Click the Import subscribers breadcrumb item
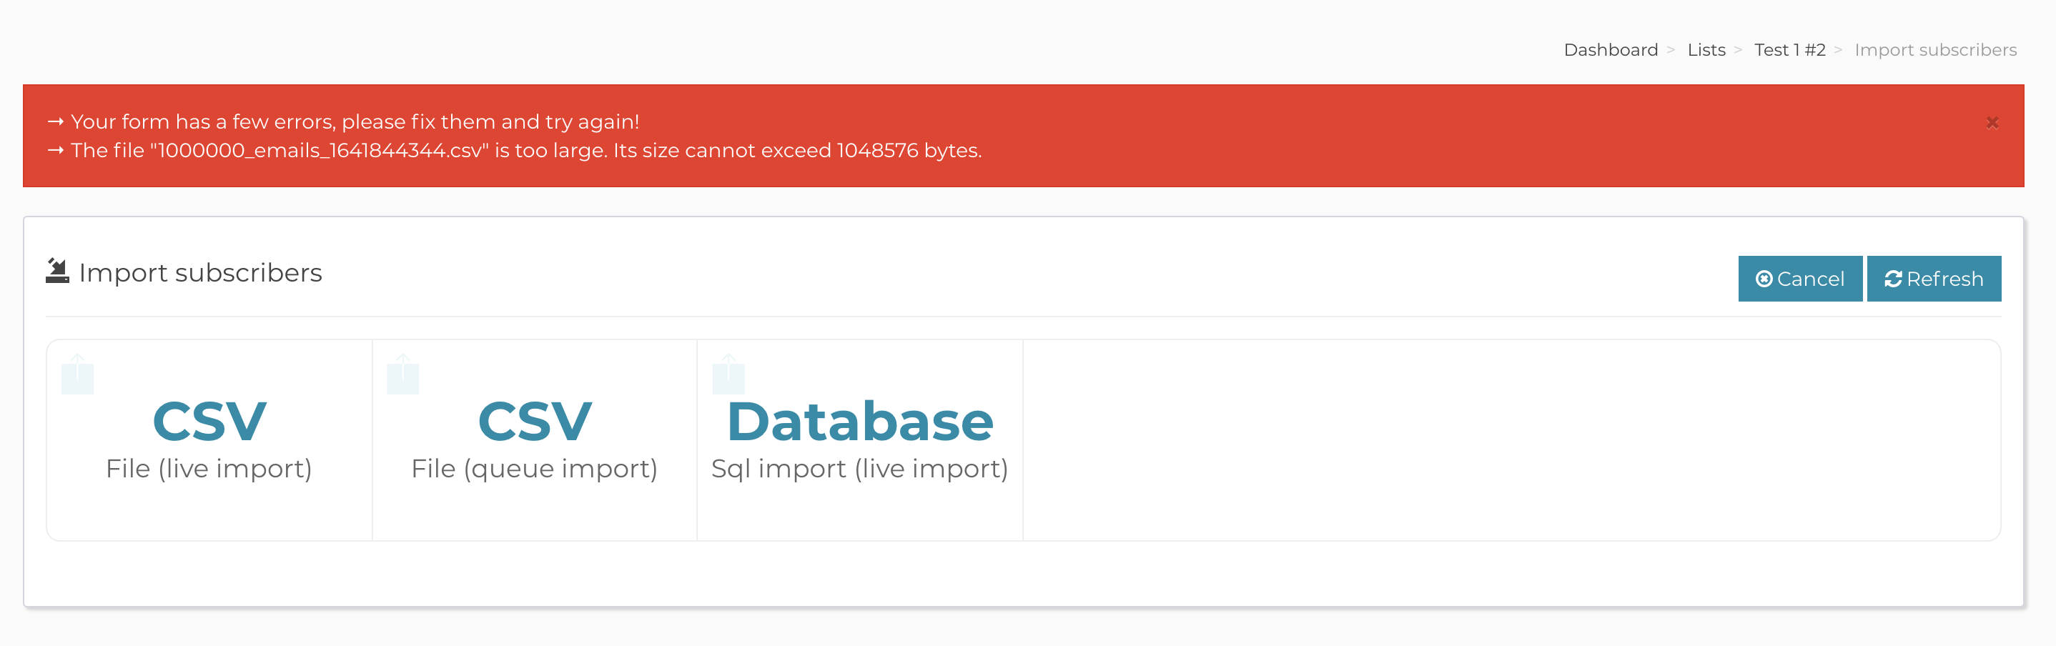 click(x=1934, y=50)
